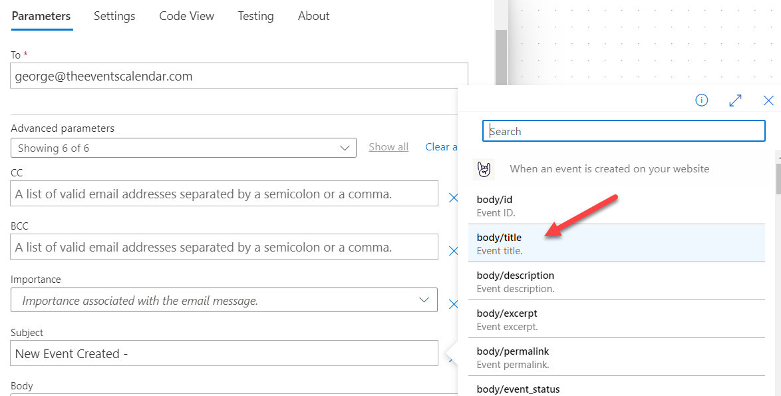Click into the Subject field
Viewport: 781px width, 396px height.
click(x=224, y=353)
